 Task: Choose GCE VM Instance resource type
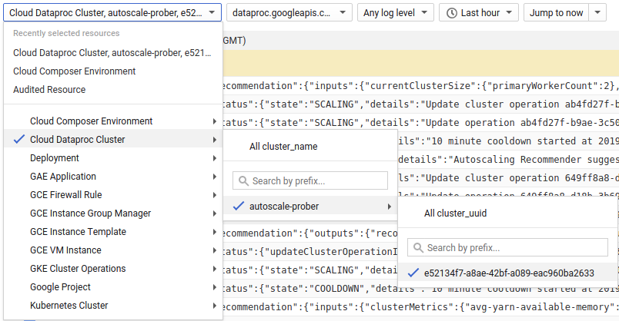tap(67, 250)
